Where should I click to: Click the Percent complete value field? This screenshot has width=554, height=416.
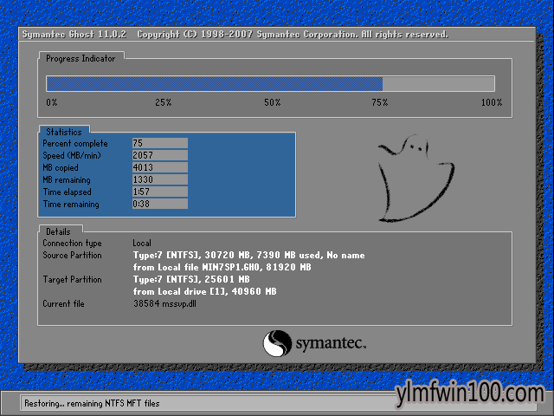160,143
